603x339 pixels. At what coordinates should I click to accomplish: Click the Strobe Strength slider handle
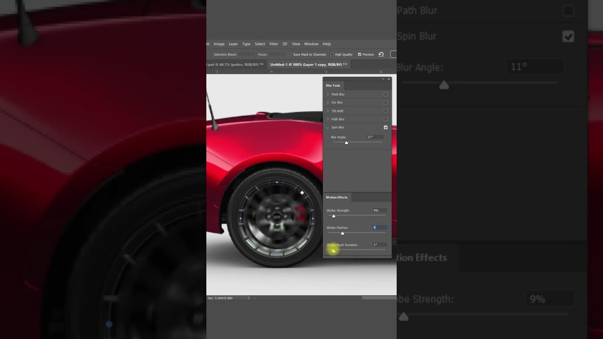(334, 216)
